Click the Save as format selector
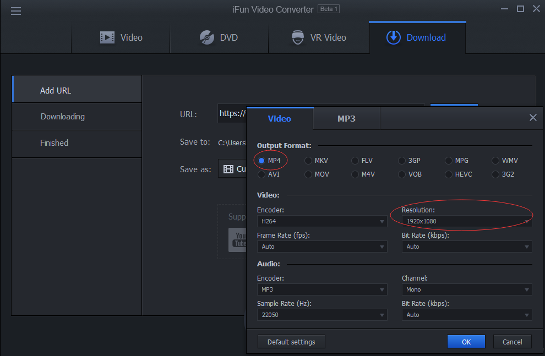The width and height of the screenshot is (545, 356). [232, 169]
